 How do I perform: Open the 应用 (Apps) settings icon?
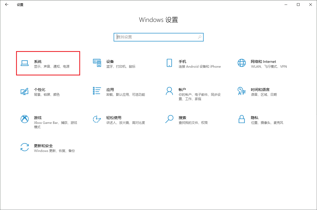click(x=97, y=91)
